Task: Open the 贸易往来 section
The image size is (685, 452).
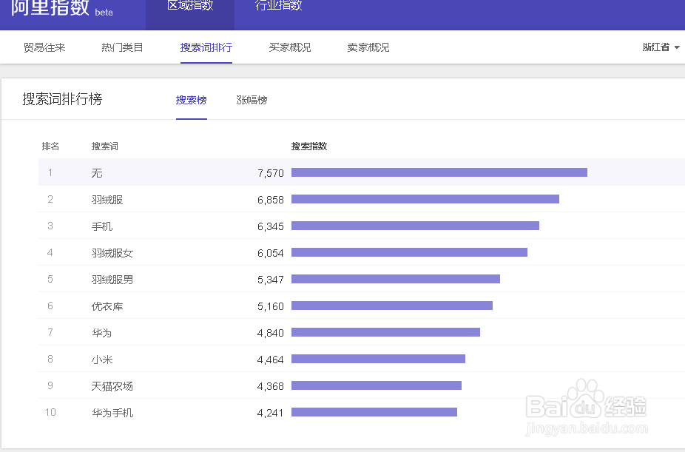Action: 44,47
